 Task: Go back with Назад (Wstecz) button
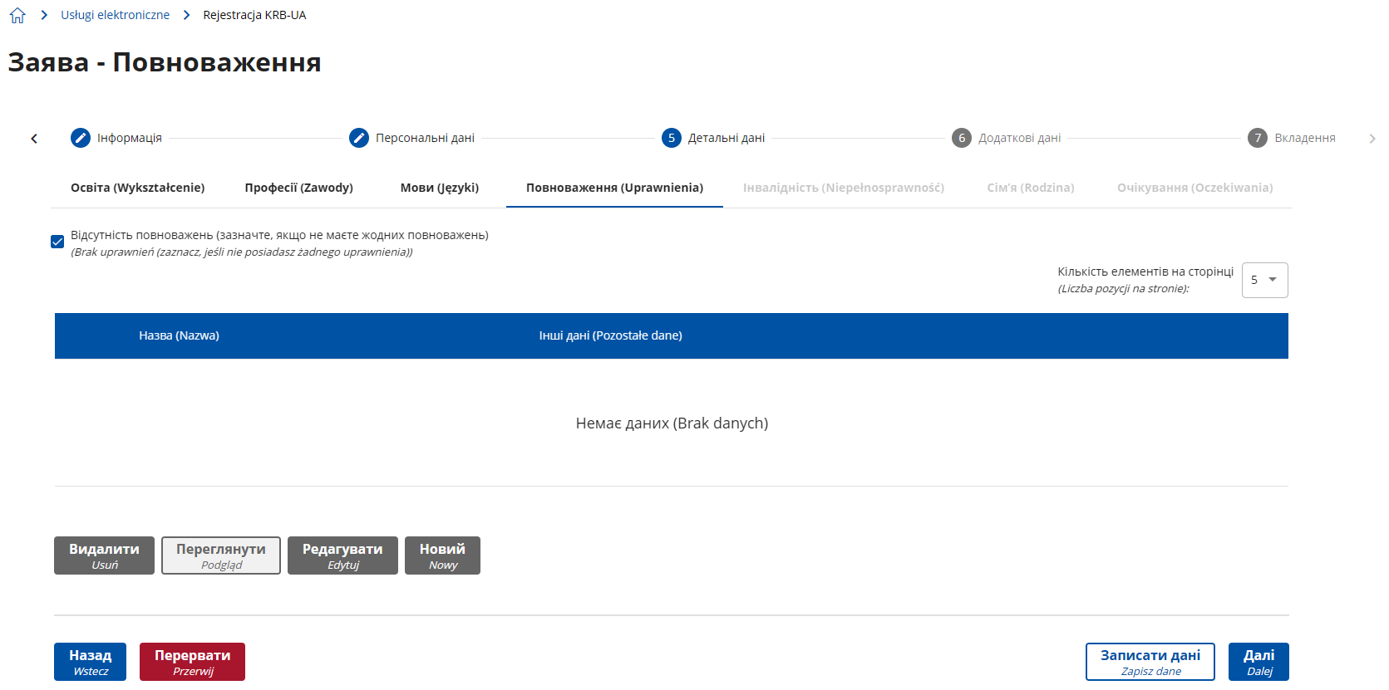pyautogui.click(x=90, y=662)
